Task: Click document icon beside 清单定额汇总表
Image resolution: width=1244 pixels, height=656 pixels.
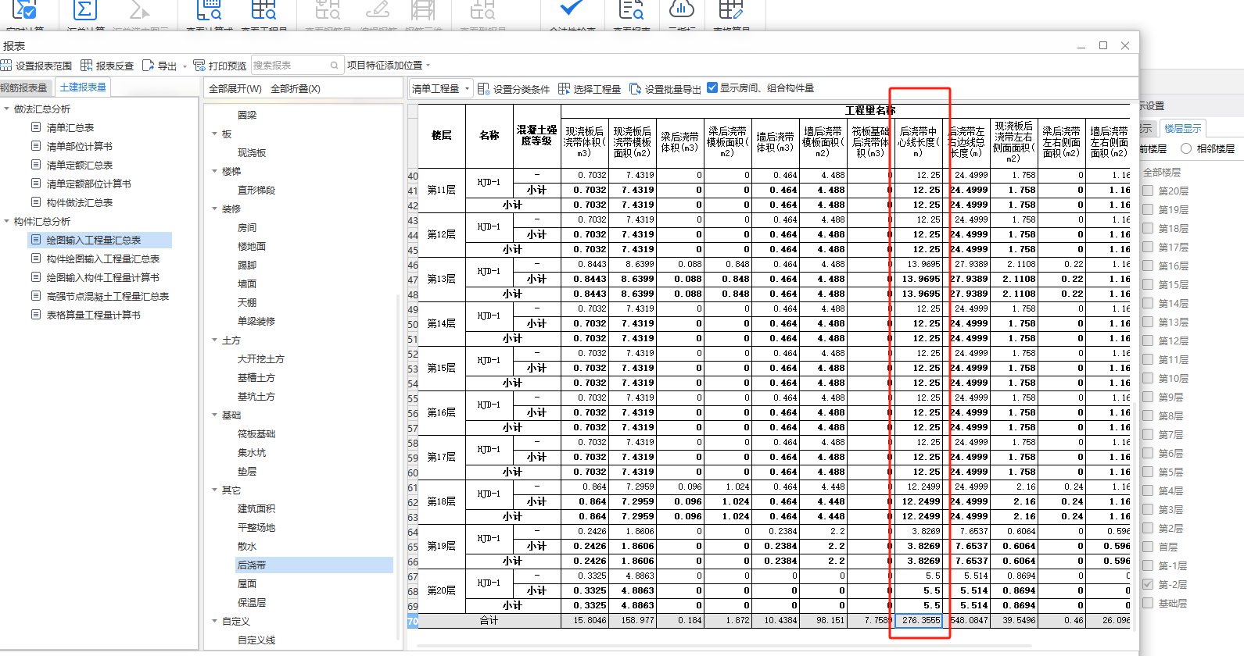Action: pyautogui.click(x=36, y=164)
